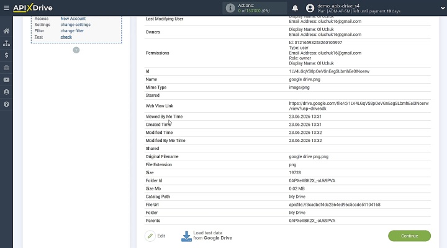This screenshot has width=447, height=248.
Task: Click the Shared label
Action: tap(152, 149)
